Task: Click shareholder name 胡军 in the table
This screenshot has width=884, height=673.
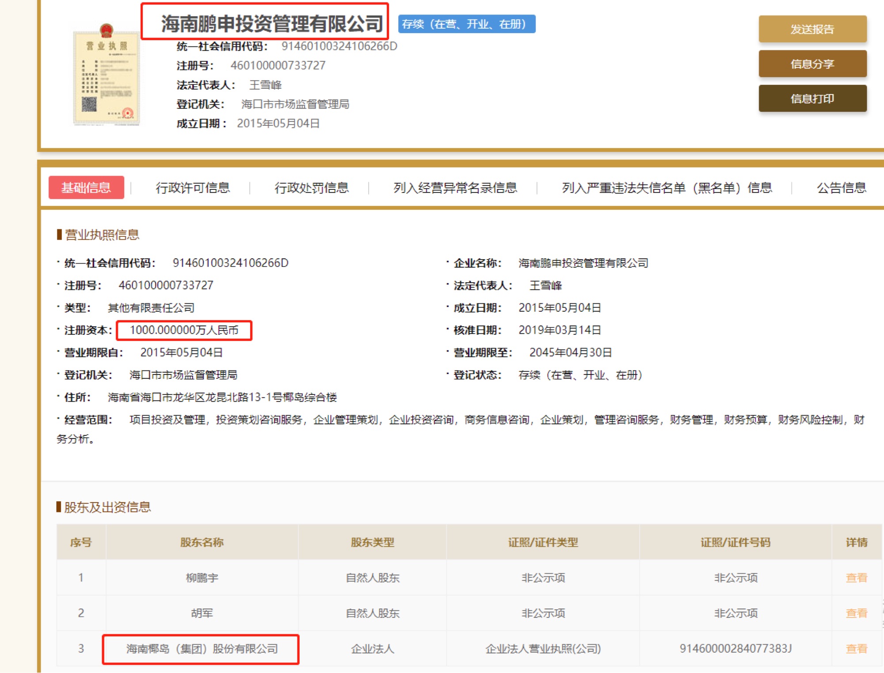Action: pyautogui.click(x=202, y=613)
